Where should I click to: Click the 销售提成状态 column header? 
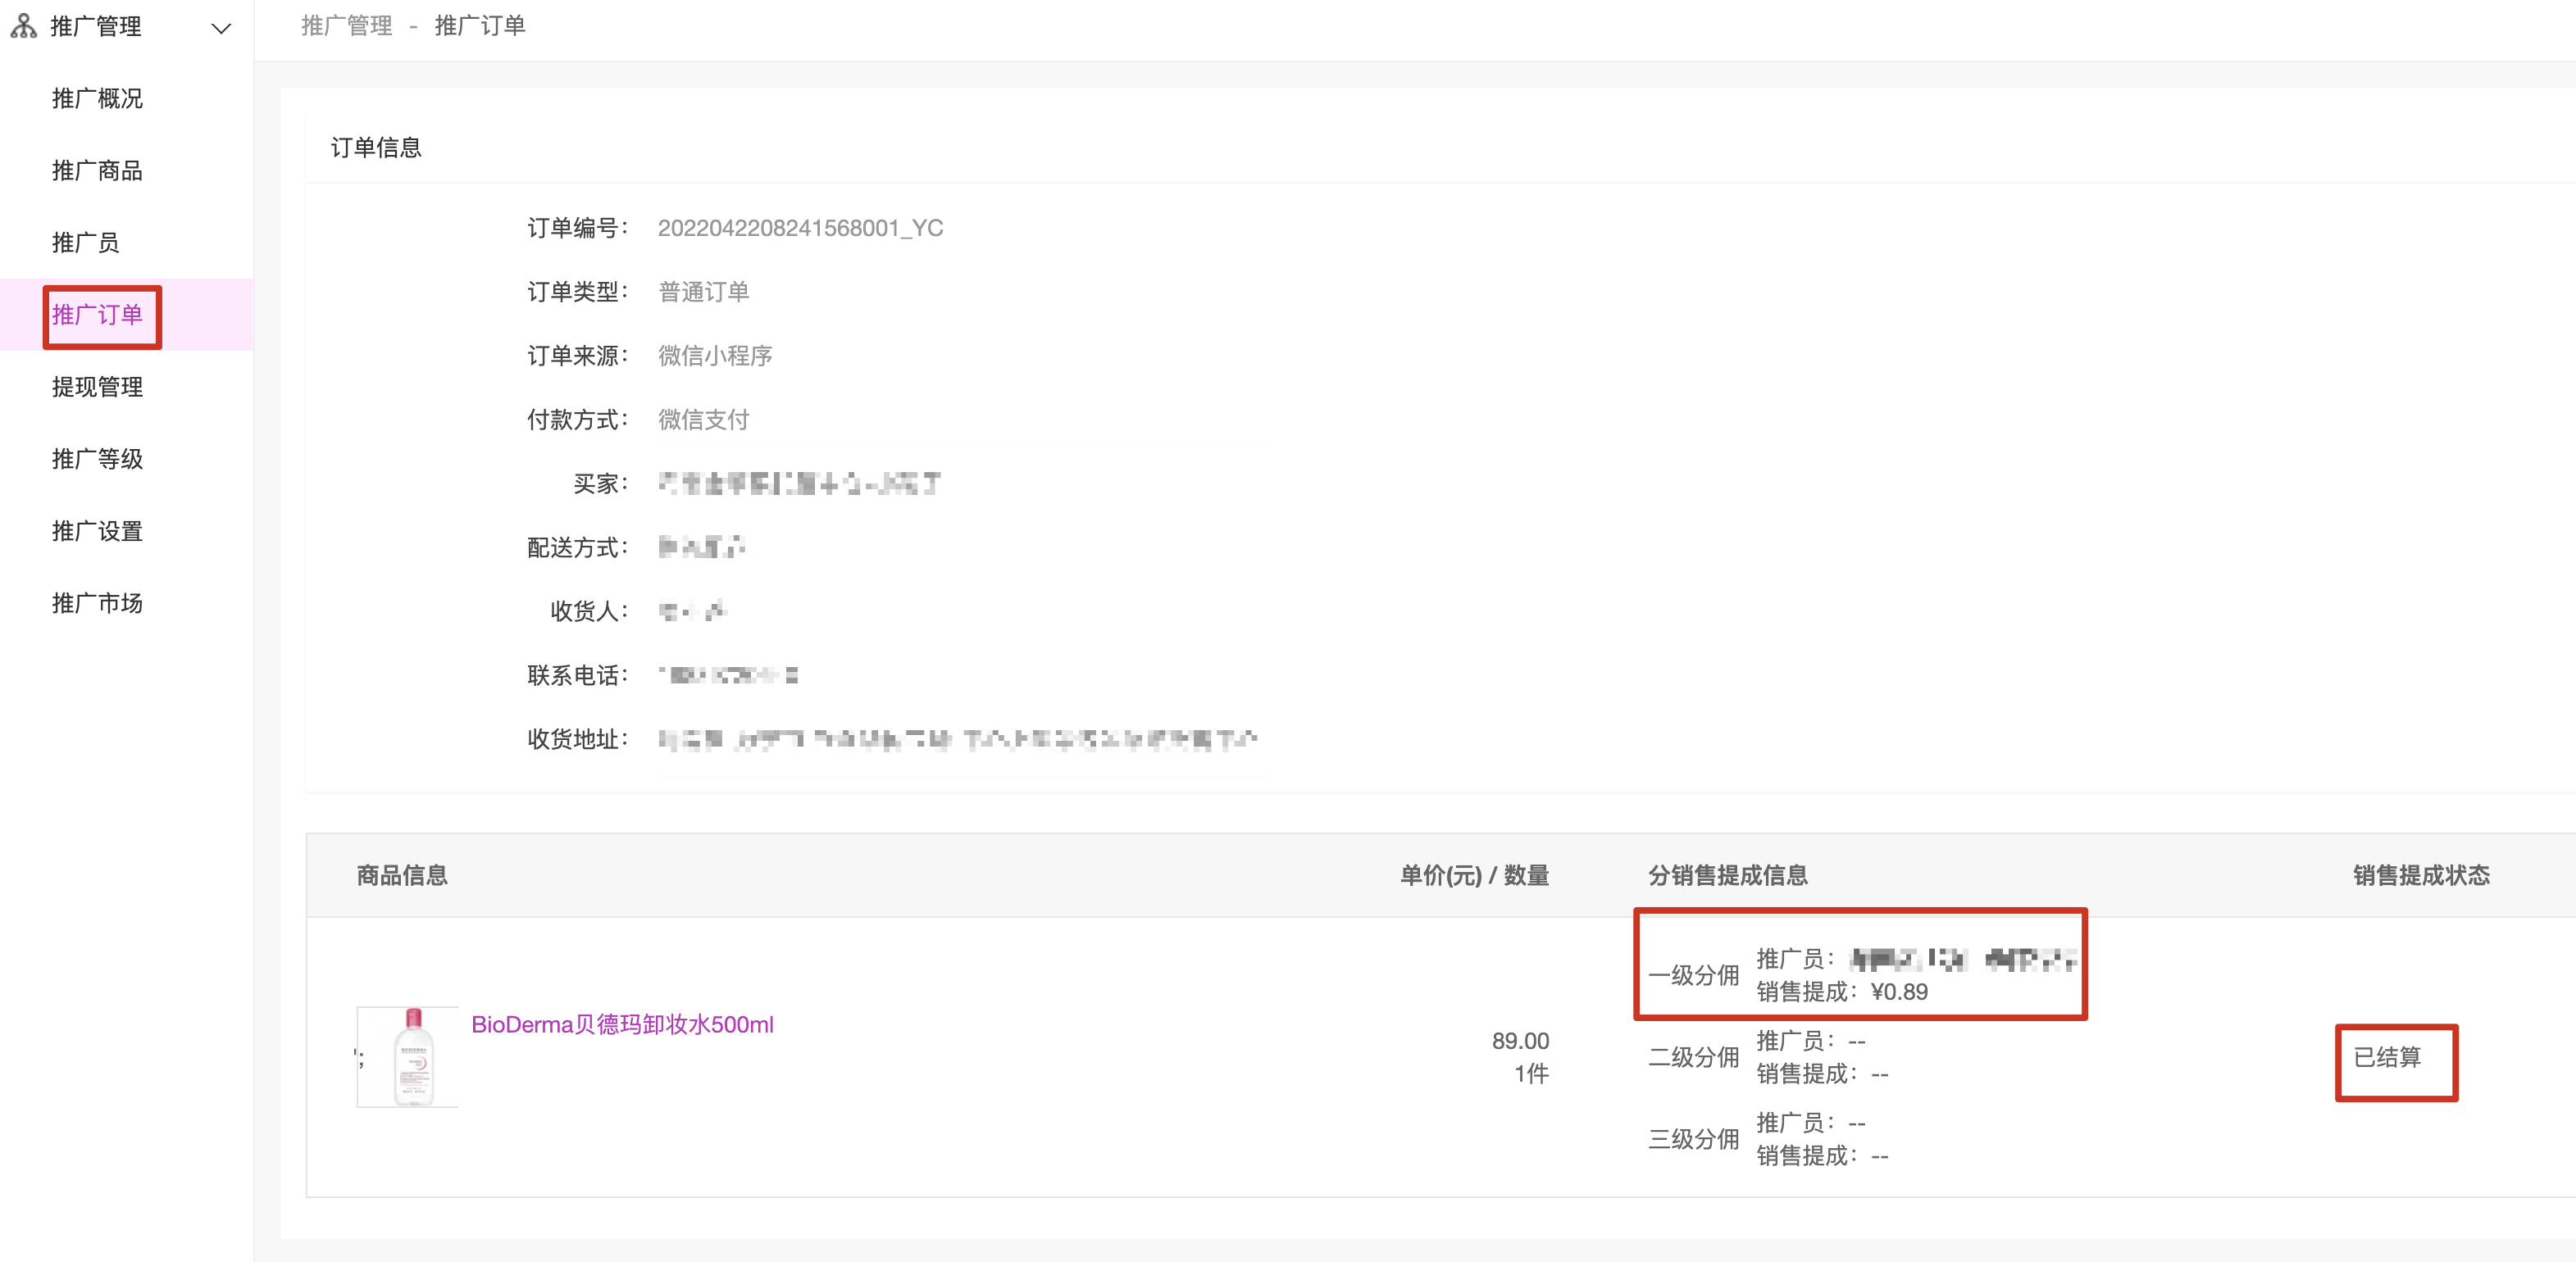tap(2420, 876)
